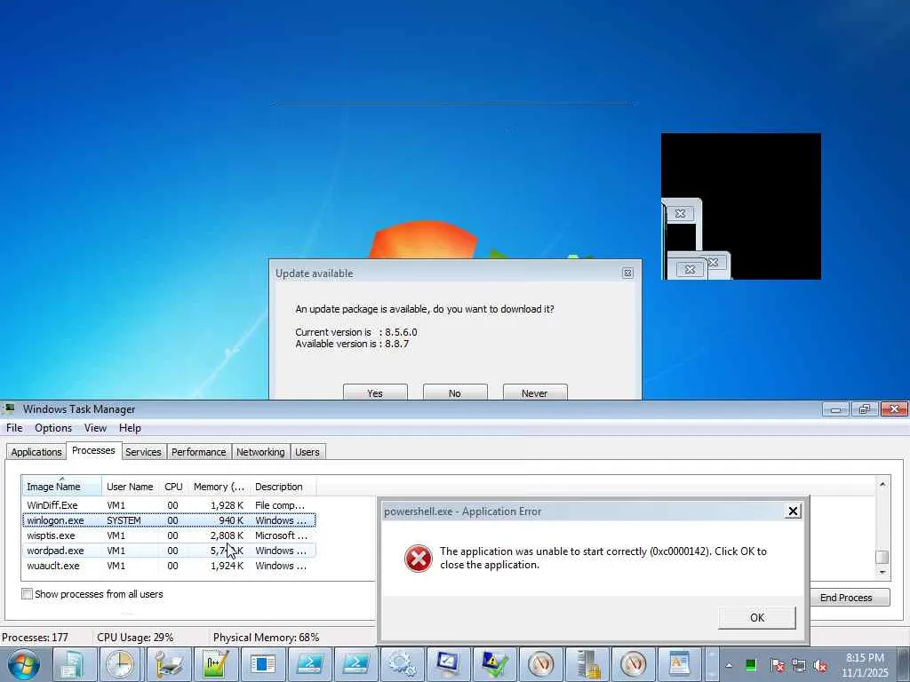The width and height of the screenshot is (910, 682).
Task: Open the View menu in Task Manager
Action: (95, 428)
